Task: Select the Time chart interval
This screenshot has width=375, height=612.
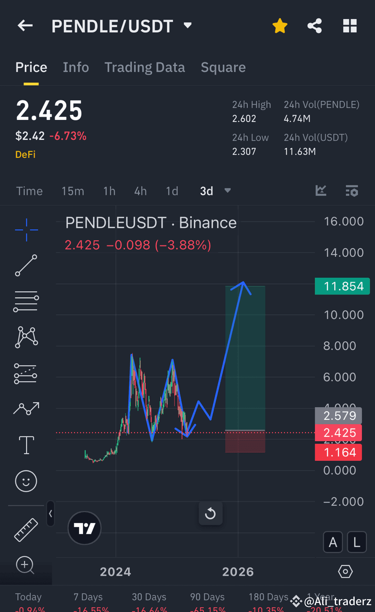Action: coord(29,191)
